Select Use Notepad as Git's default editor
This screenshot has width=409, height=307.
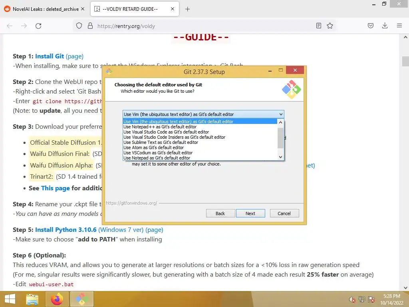pos(200,158)
